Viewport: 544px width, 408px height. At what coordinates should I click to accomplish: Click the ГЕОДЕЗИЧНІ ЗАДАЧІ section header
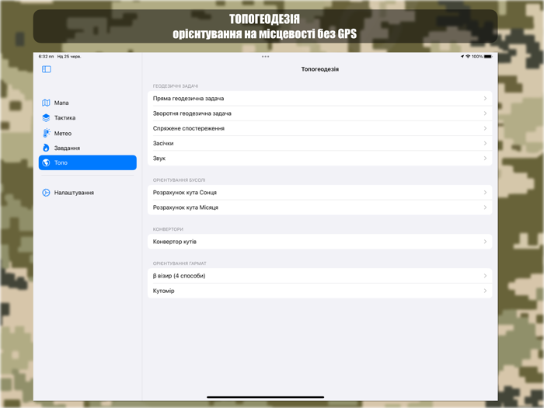tap(176, 86)
